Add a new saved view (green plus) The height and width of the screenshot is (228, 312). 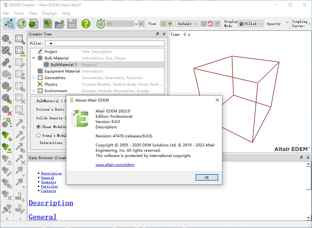tap(170, 24)
